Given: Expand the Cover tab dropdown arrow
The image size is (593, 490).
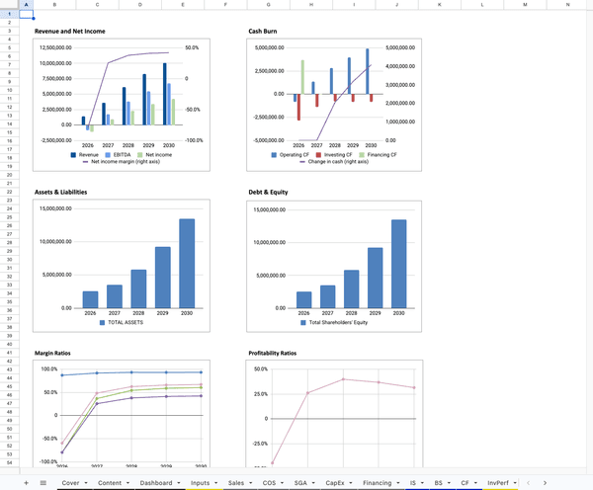Looking at the screenshot, I should [87, 482].
